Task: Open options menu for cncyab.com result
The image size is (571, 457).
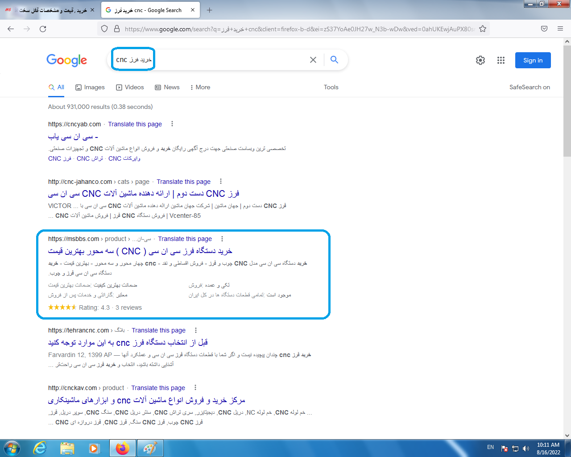Action: [x=172, y=124]
